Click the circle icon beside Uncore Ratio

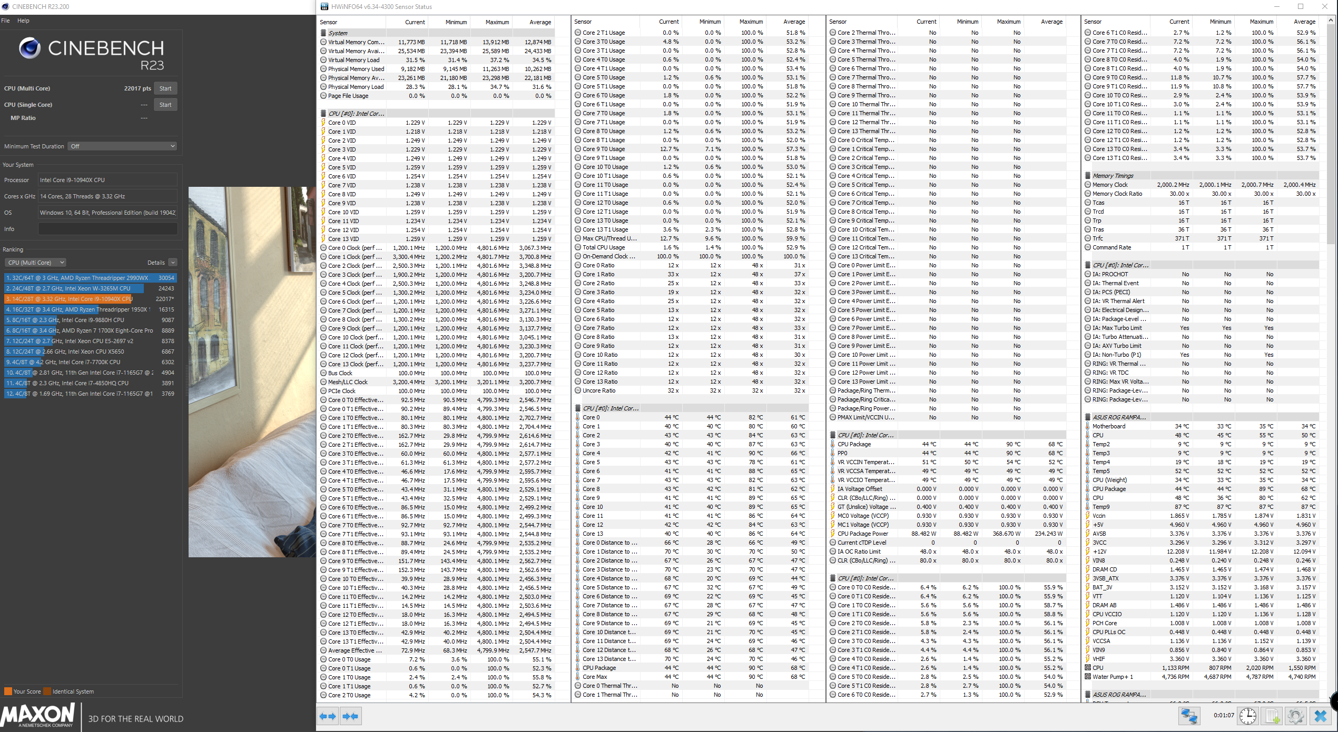click(578, 390)
